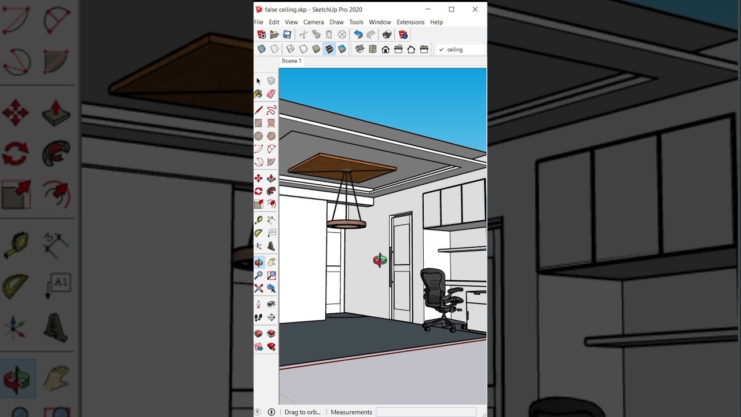The width and height of the screenshot is (741, 417).
Task: Pick the Tape Measure tool
Action: click(x=258, y=220)
